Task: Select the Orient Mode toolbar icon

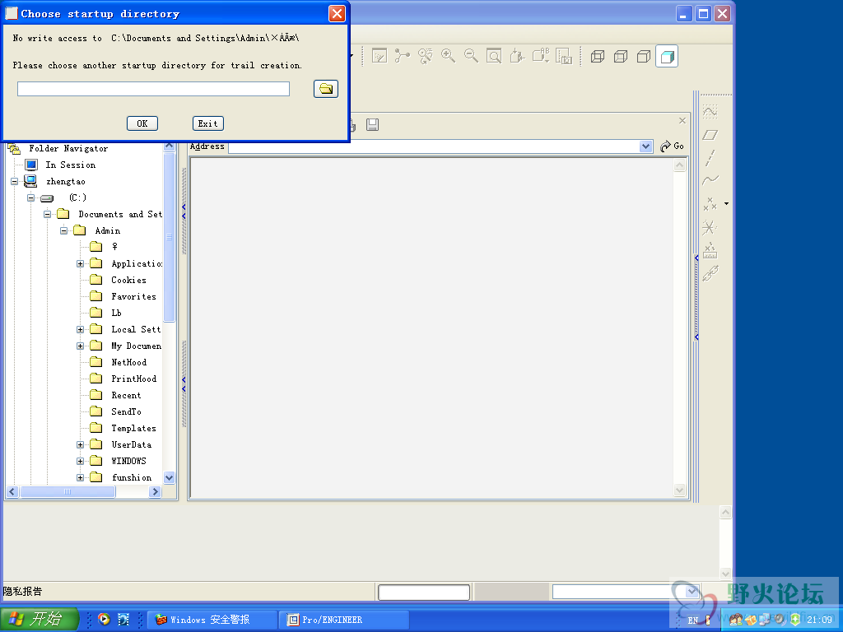Action: tap(426, 56)
